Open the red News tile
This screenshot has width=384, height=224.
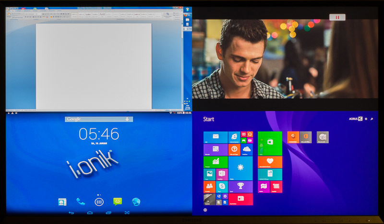pos(240,199)
